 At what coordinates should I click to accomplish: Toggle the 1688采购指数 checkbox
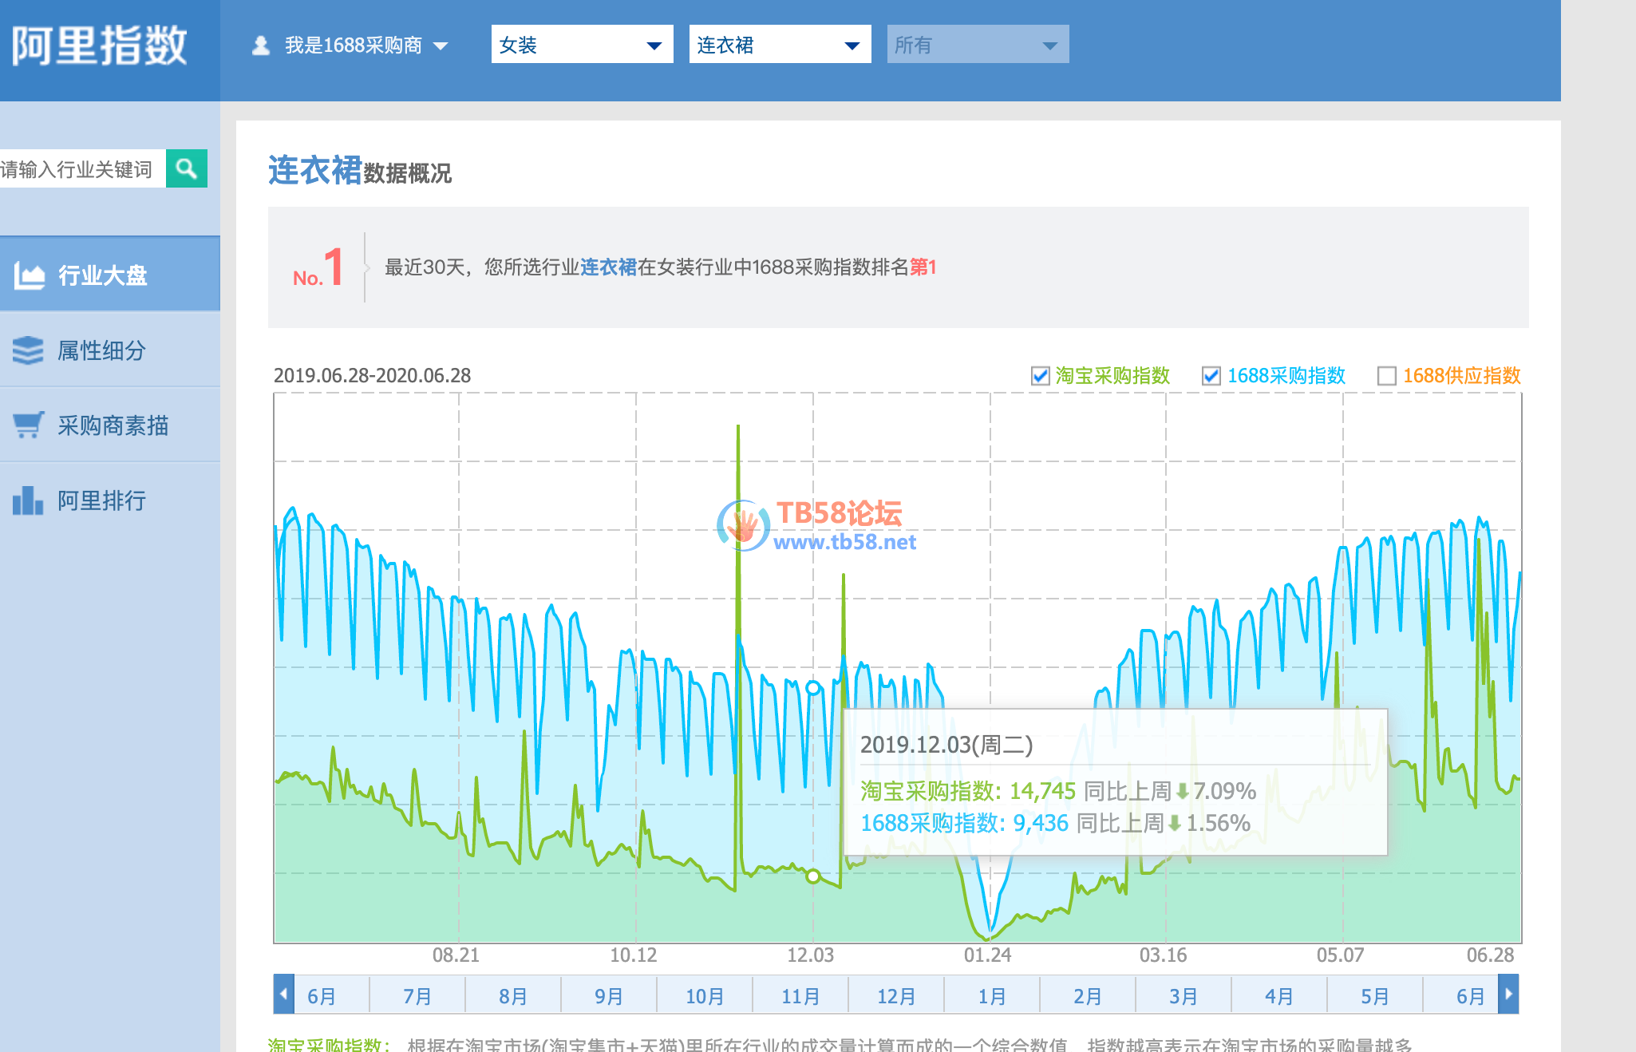click(x=1211, y=376)
